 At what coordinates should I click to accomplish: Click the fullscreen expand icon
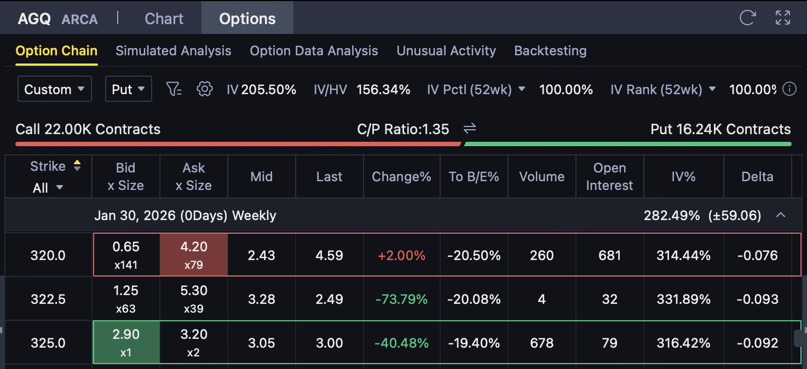click(783, 18)
